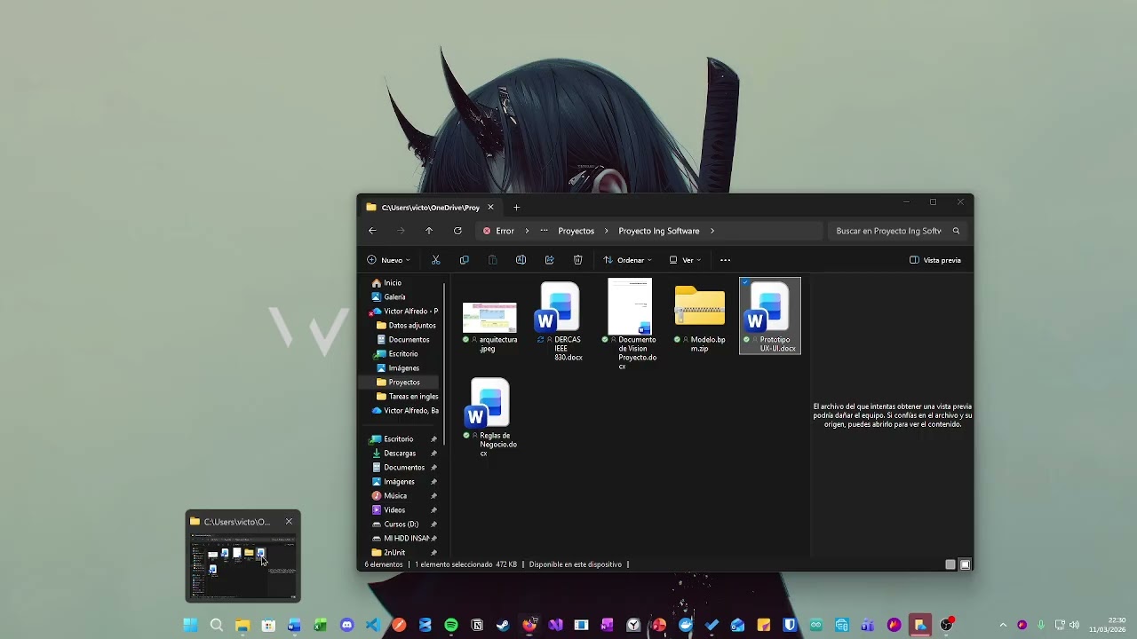
Task: Open the Ver view dropdown
Action: tap(685, 260)
